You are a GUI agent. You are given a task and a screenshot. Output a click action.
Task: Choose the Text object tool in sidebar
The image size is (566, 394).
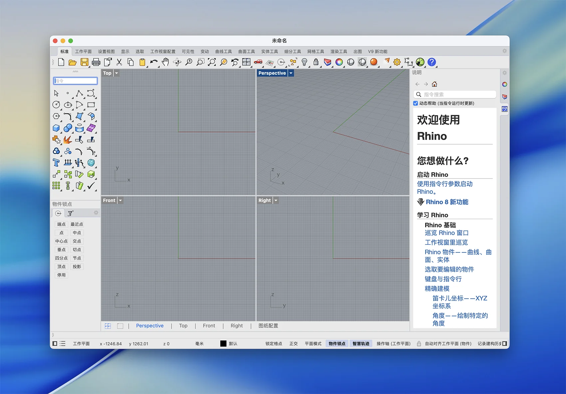click(x=56, y=163)
